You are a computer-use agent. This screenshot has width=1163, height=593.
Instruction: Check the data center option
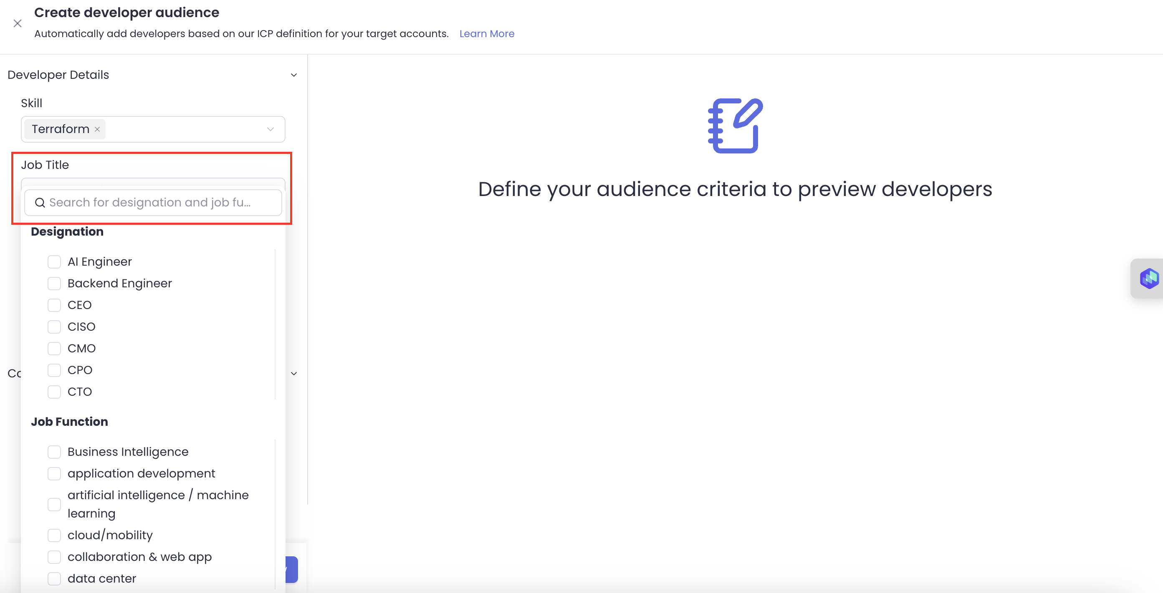54,578
